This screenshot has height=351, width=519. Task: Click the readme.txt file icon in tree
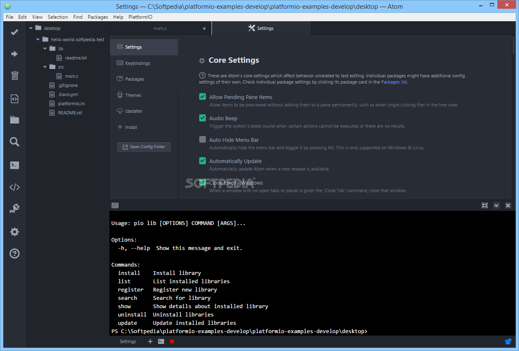click(59, 58)
